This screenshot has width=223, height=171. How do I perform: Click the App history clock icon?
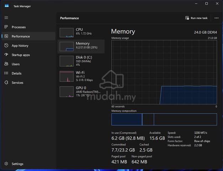coord(6,46)
